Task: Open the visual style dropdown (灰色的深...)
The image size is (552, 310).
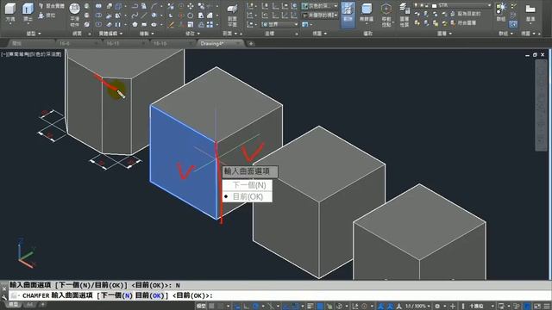Action: pyautogui.click(x=320, y=6)
